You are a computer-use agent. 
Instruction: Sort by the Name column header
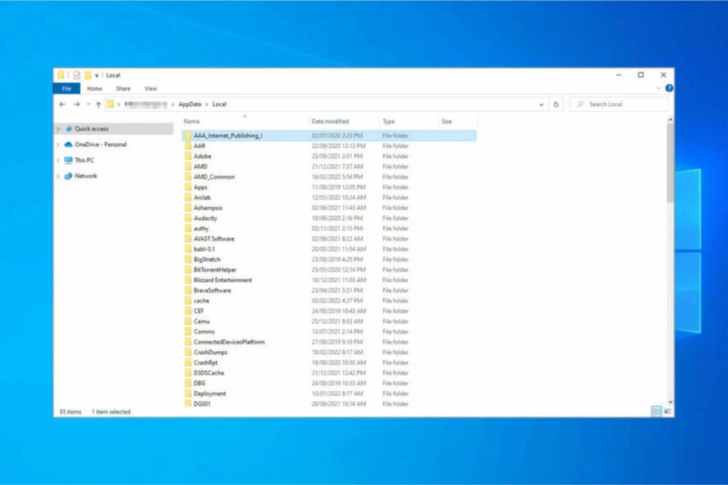click(245, 121)
